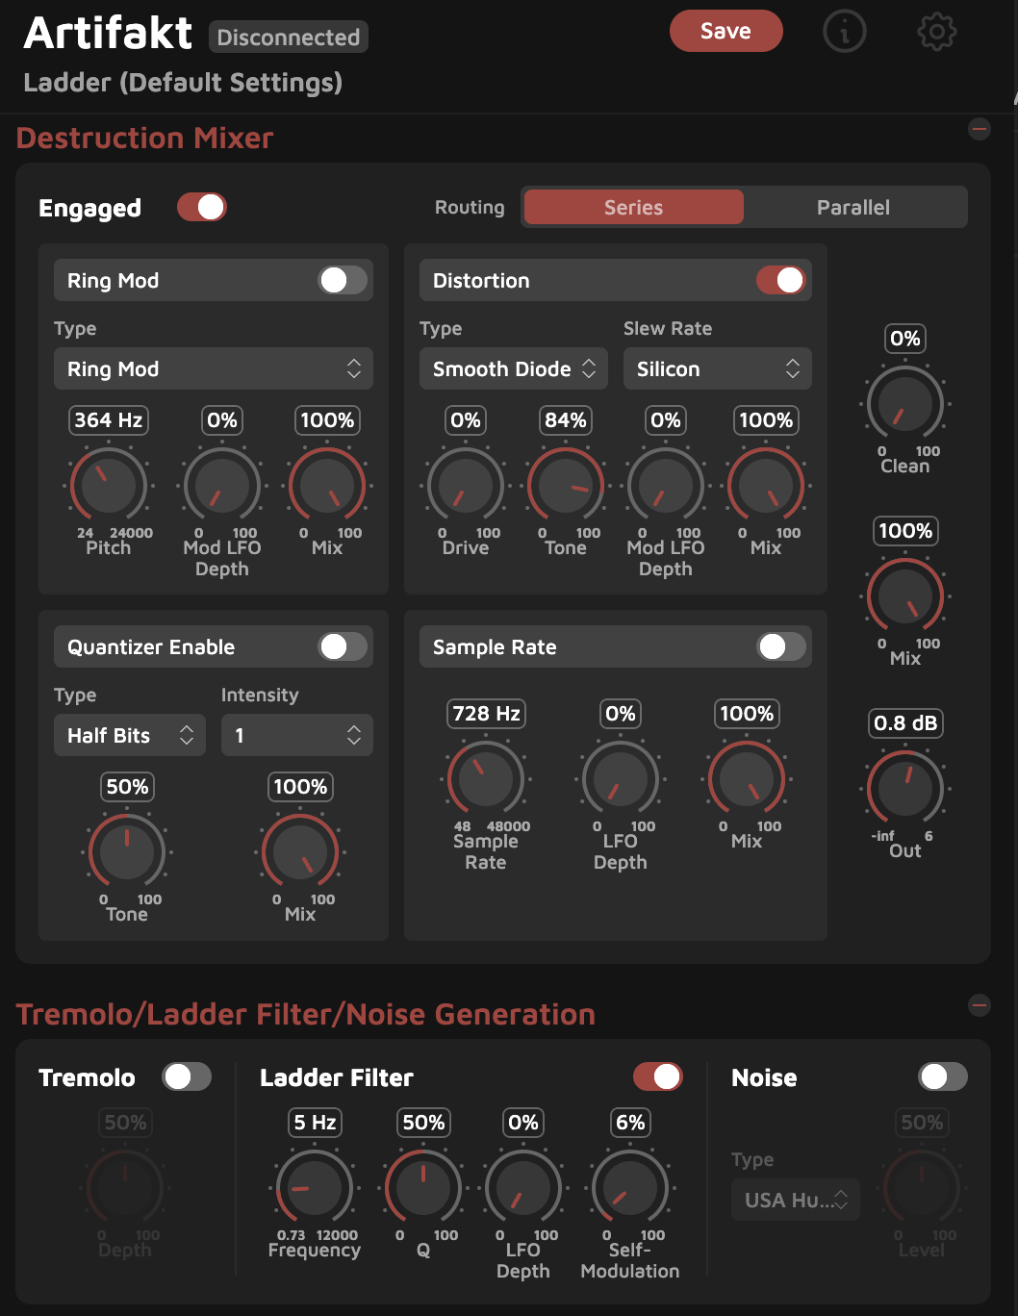Click the Disconnected status badge
Image resolution: width=1018 pixels, height=1316 pixels.
[x=289, y=38]
